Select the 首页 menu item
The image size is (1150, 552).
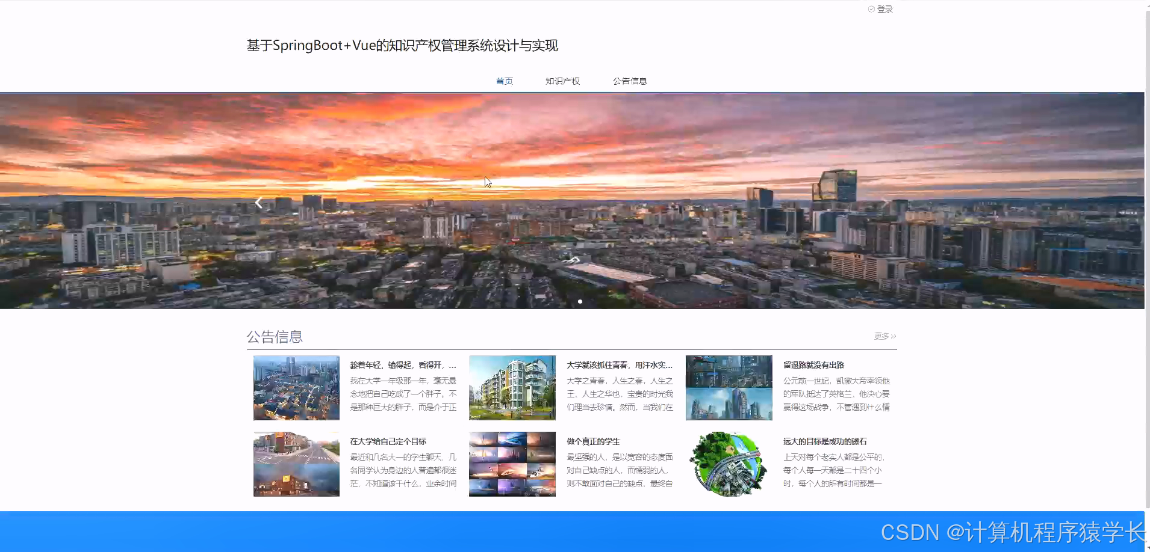[504, 81]
